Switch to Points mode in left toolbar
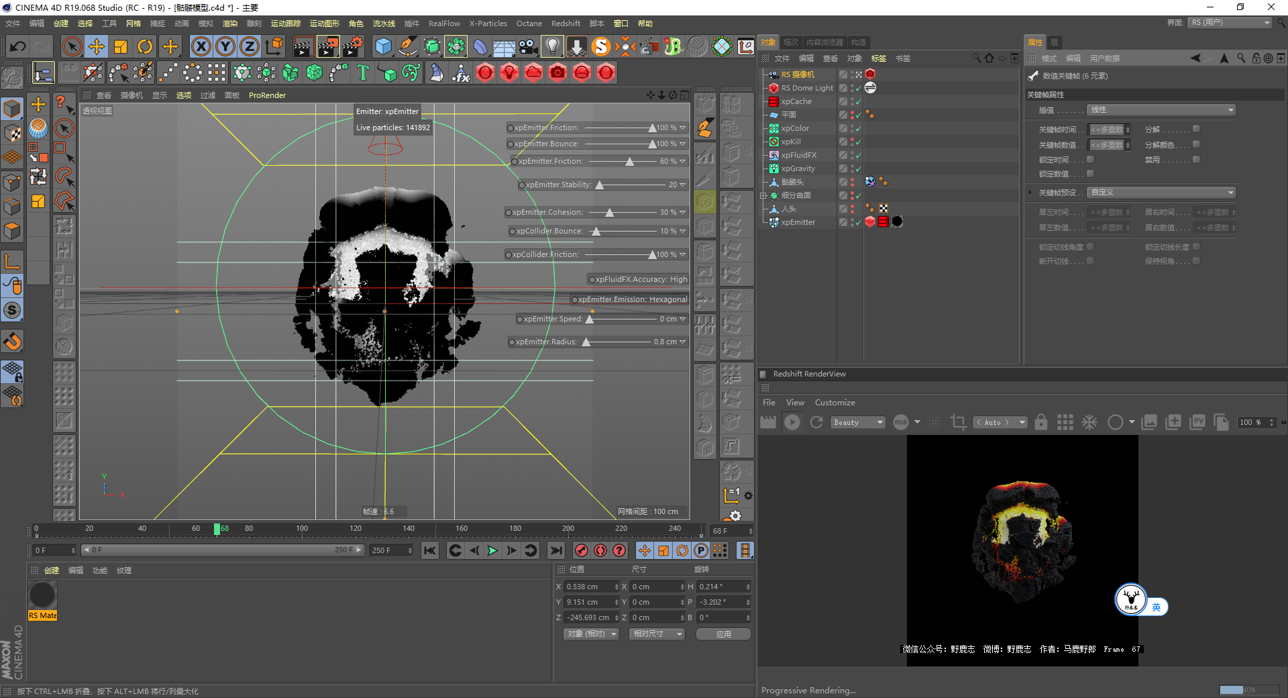 (x=12, y=181)
